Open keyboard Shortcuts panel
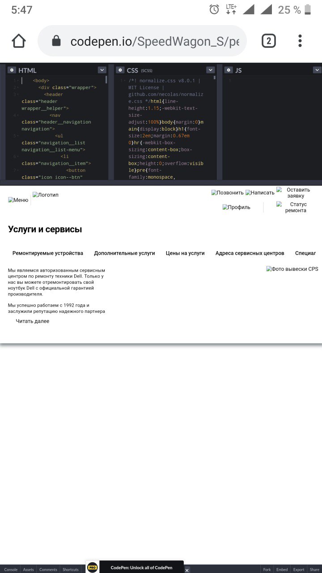Screen dimensions: 322x573 coord(71,569)
